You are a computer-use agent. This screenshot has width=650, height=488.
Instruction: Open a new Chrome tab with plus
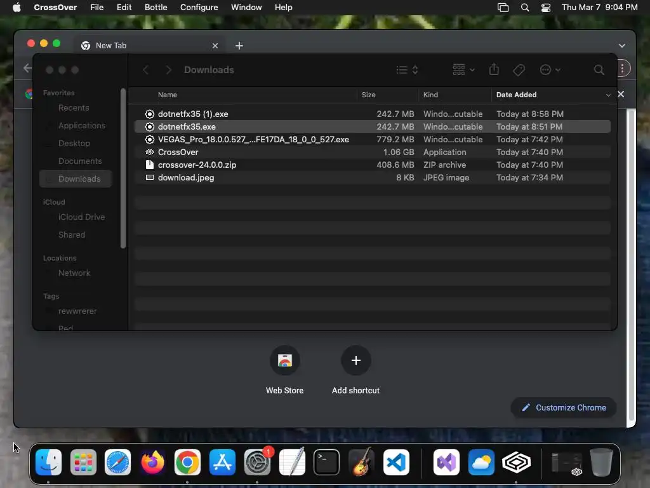click(x=239, y=46)
